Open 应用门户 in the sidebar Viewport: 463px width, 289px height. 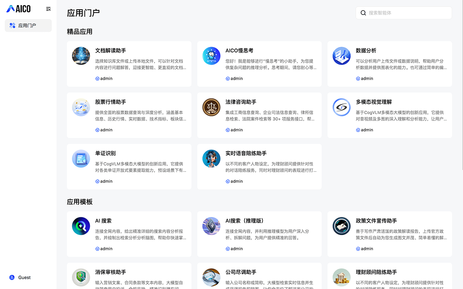[28, 25]
